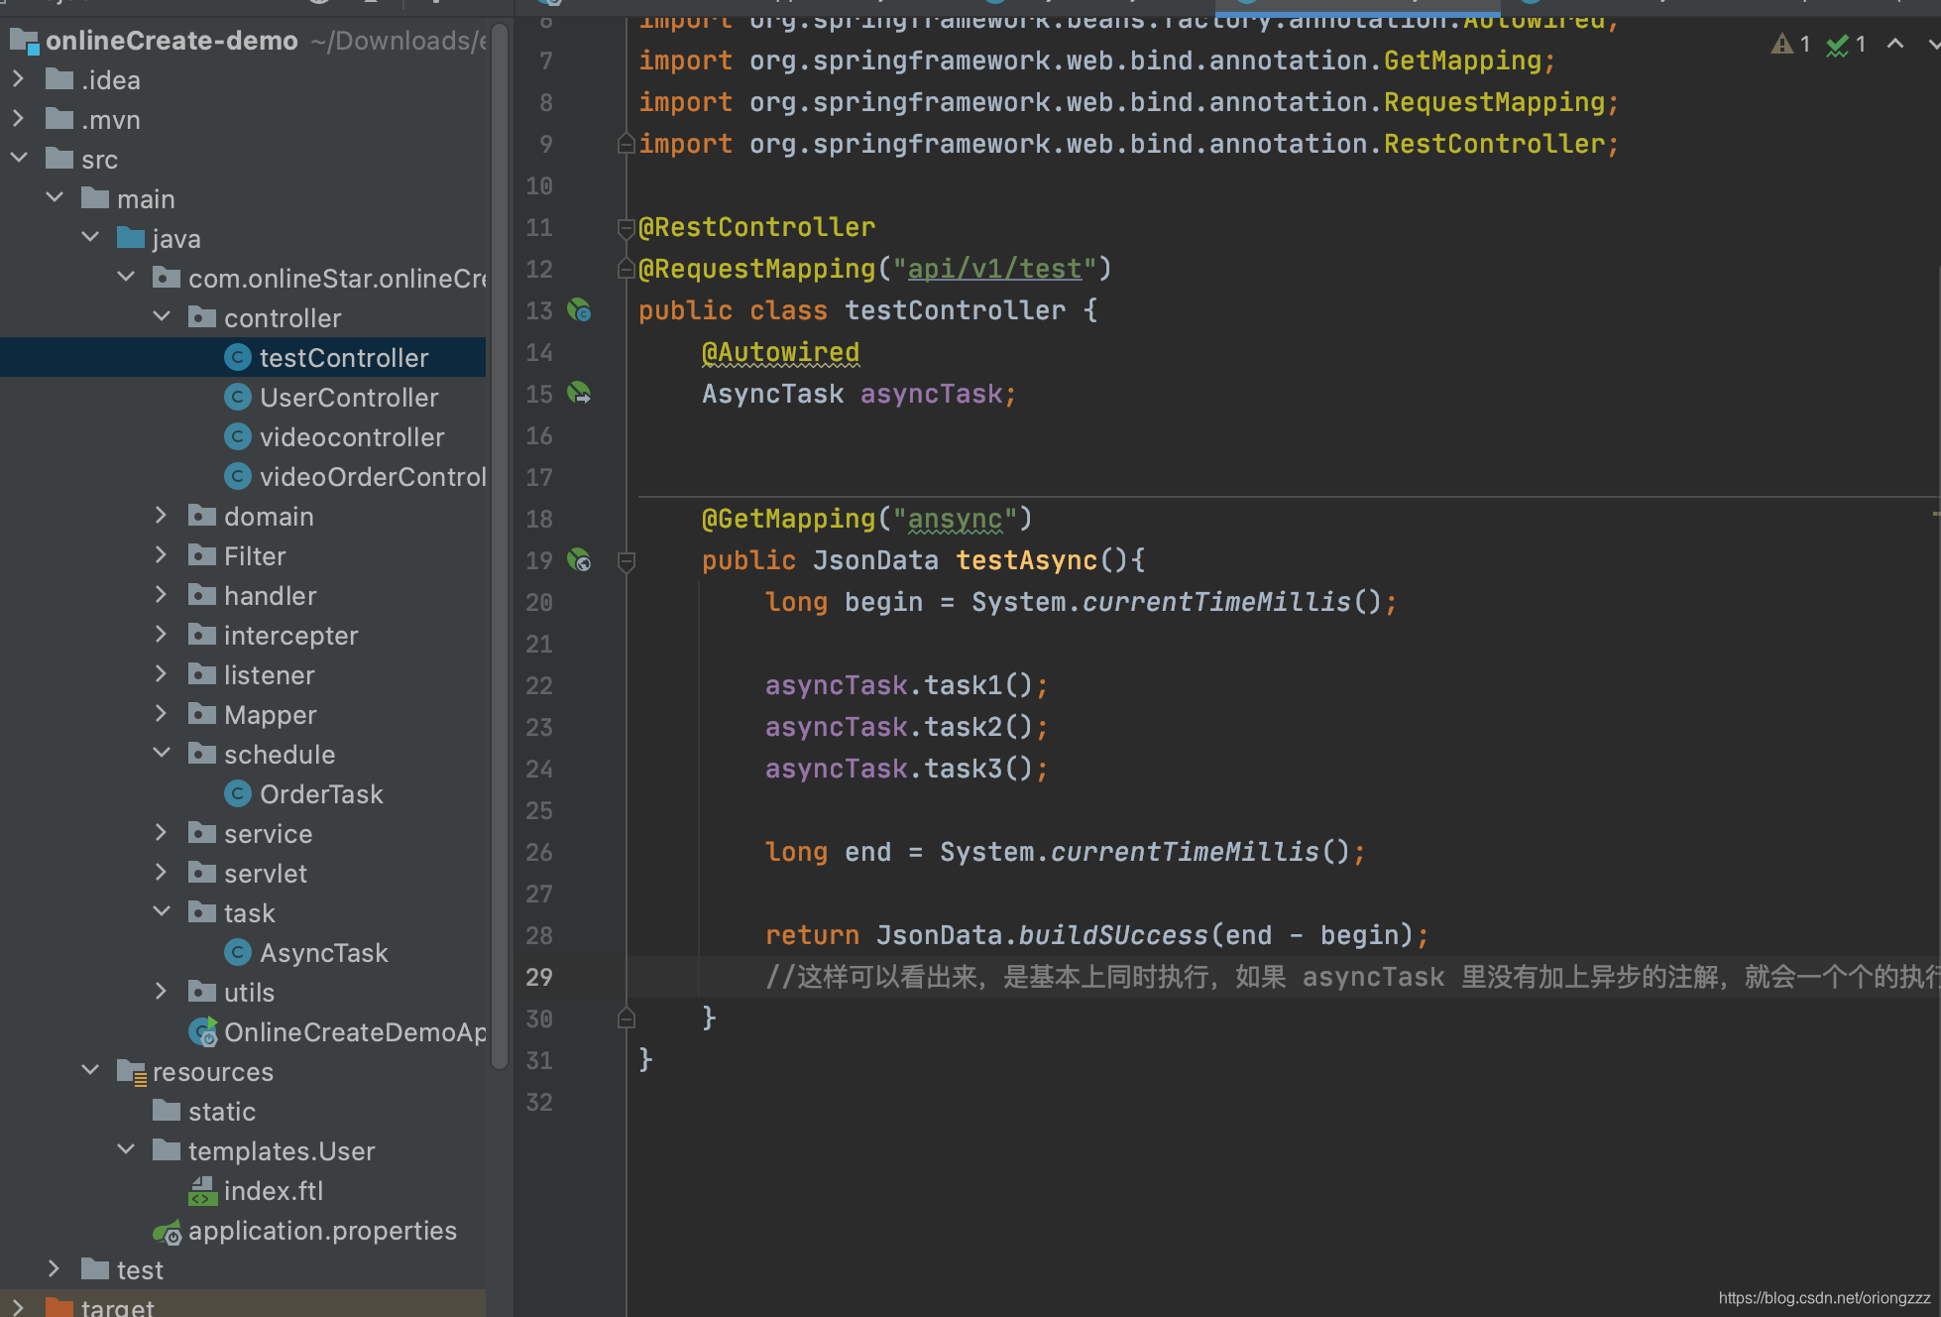Click Spring bean gutter icon line 13
Screen dimensions: 1941x1317
(x=579, y=310)
